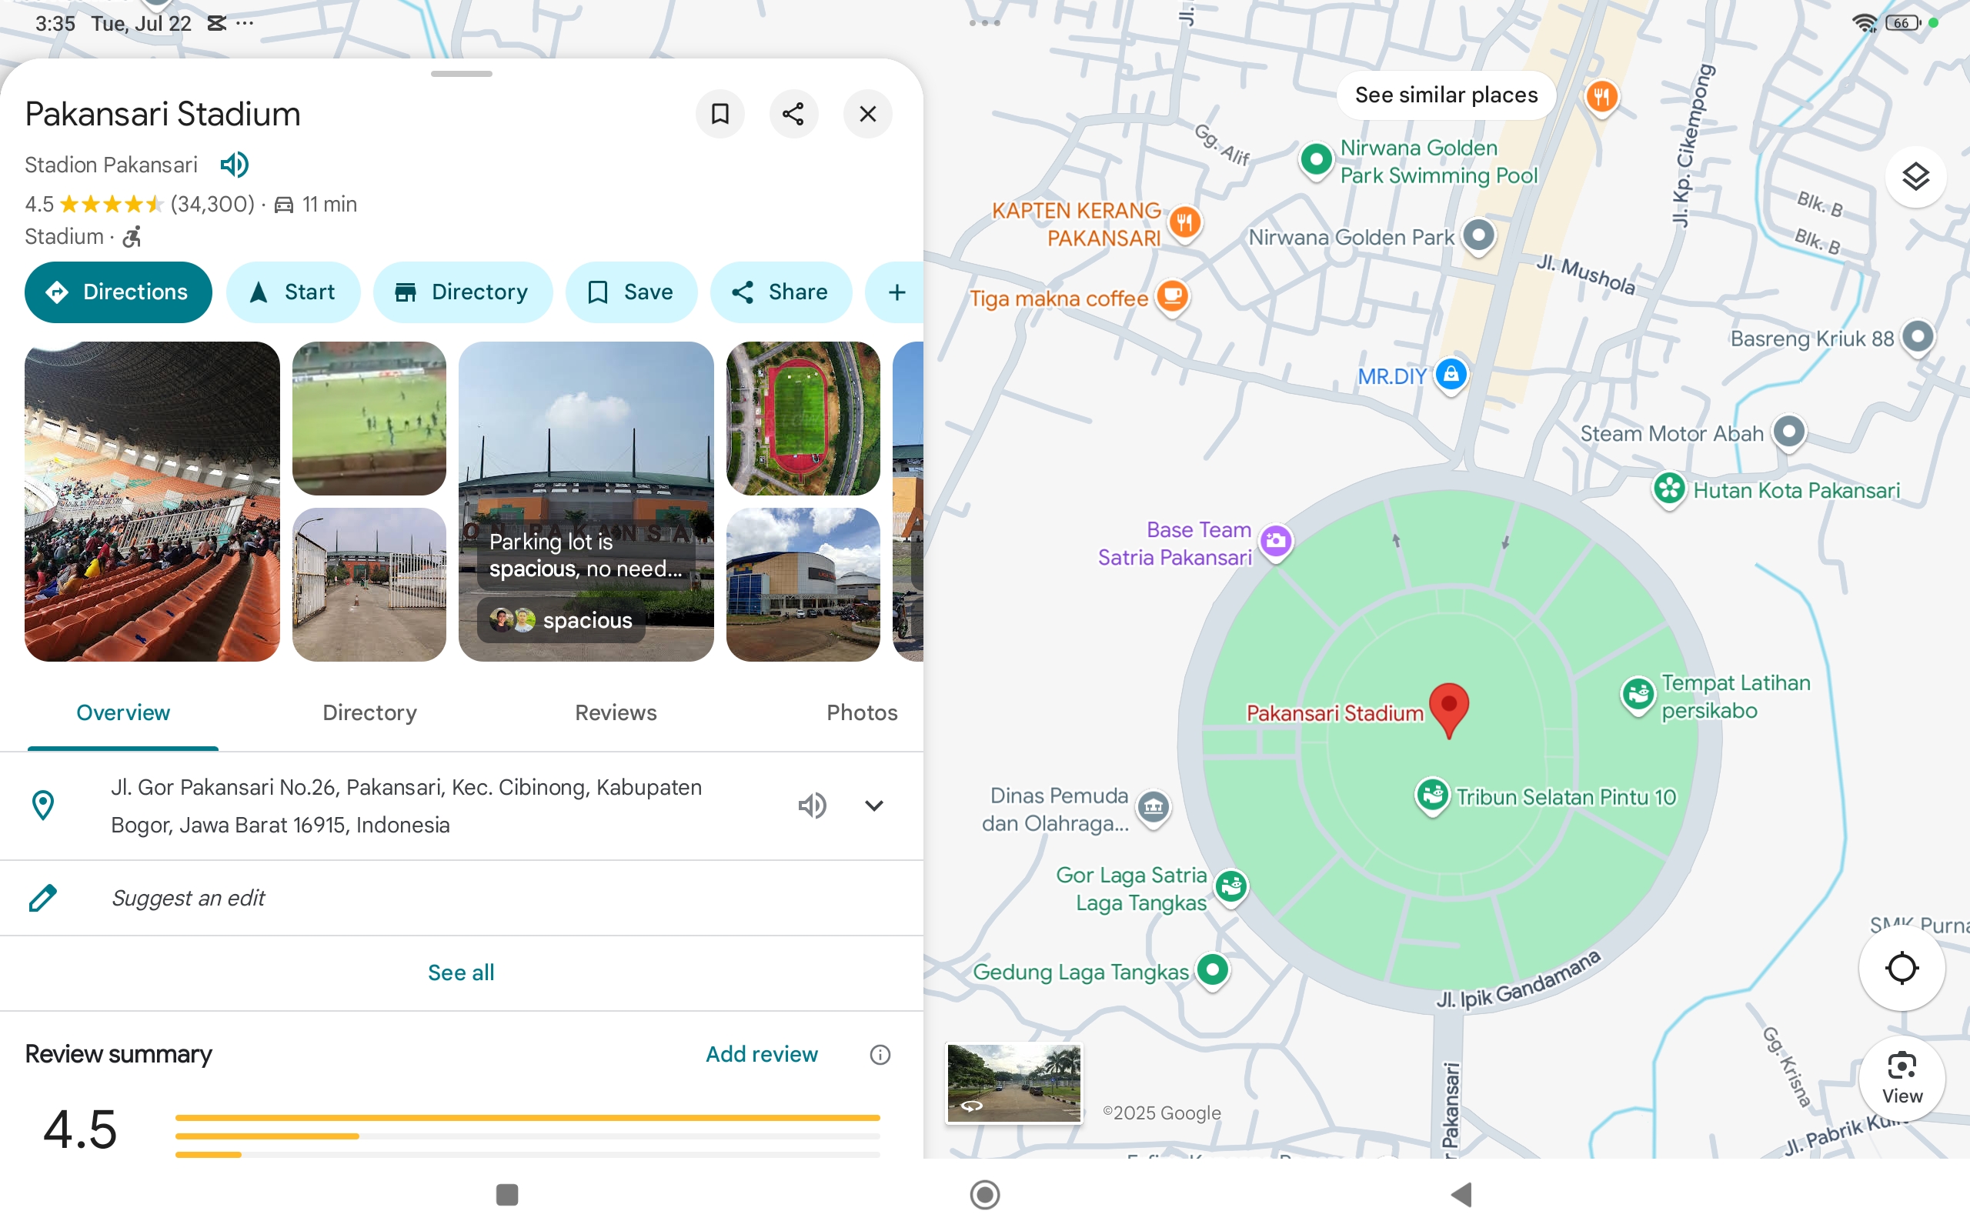The image size is (1970, 1231).
Task: Tap the 5-star rating bar
Action: [x=526, y=1118]
